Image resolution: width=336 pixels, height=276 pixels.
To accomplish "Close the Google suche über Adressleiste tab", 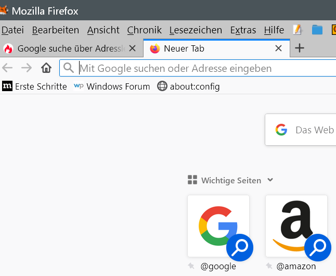I will 132,48.
